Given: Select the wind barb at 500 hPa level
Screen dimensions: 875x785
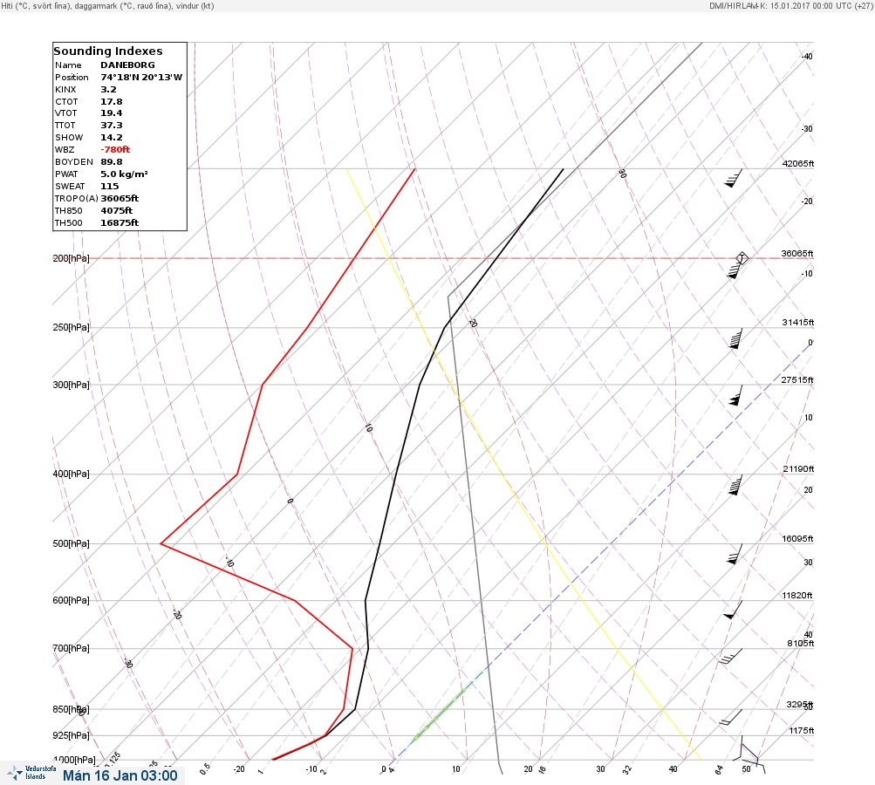Looking at the screenshot, I should point(735,554).
